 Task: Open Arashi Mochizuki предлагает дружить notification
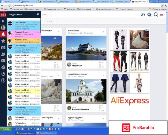(x=24, y=91)
